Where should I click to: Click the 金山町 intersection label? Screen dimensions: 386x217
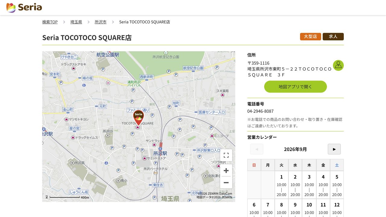[68, 109]
